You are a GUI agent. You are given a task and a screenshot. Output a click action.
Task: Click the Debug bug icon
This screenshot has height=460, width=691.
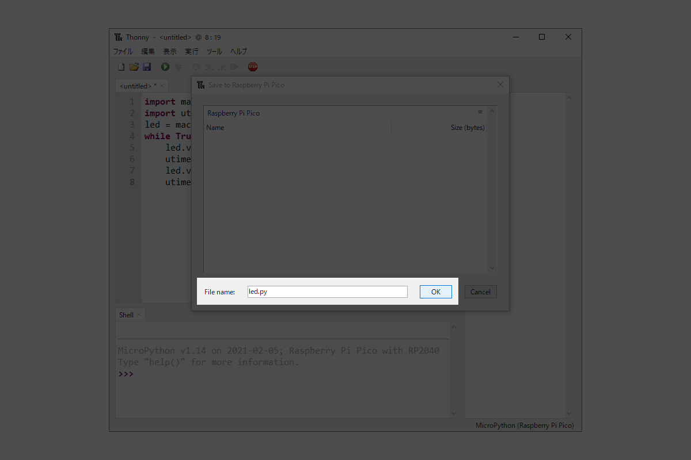pyautogui.click(x=178, y=67)
